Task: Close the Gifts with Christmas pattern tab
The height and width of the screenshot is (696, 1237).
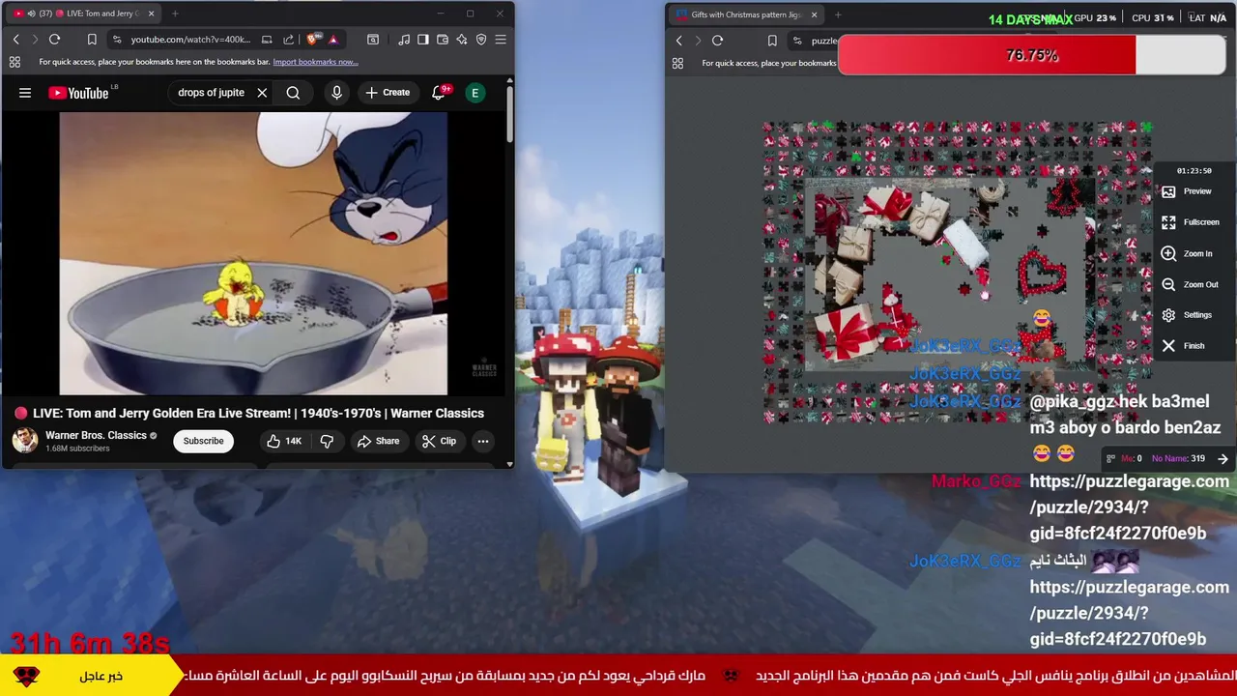Action: click(x=814, y=14)
